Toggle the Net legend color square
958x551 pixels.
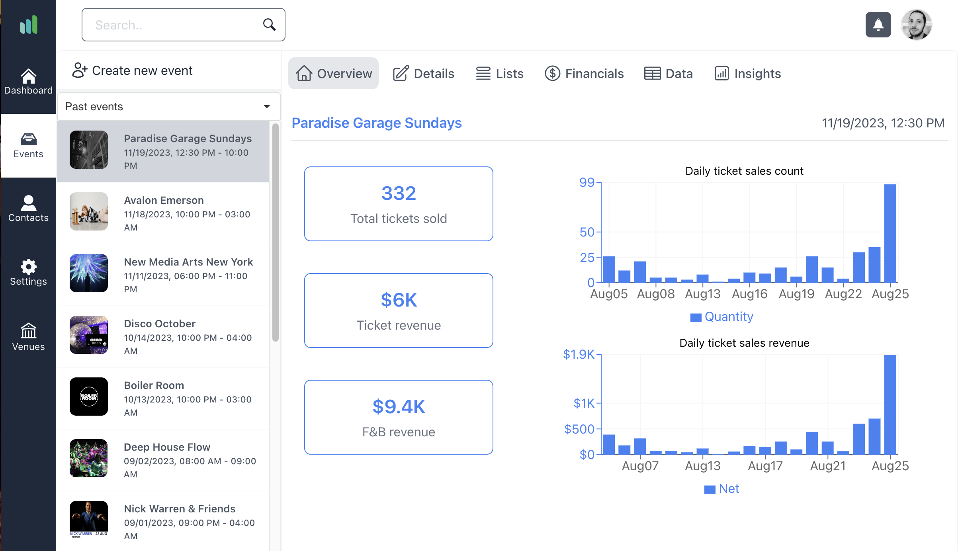pyautogui.click(x=710, y=489)
